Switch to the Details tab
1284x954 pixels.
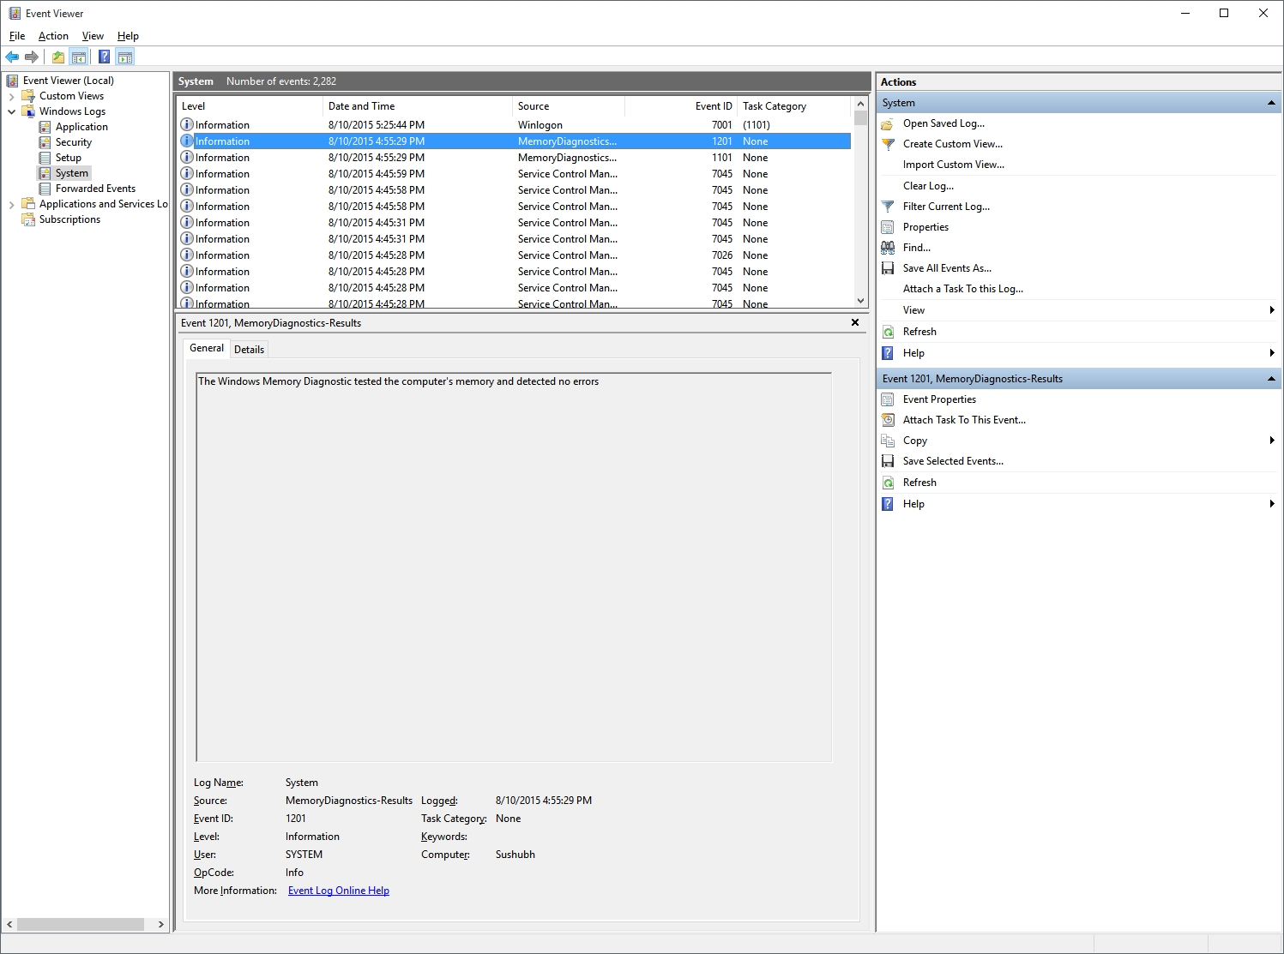tap(249, 349)
